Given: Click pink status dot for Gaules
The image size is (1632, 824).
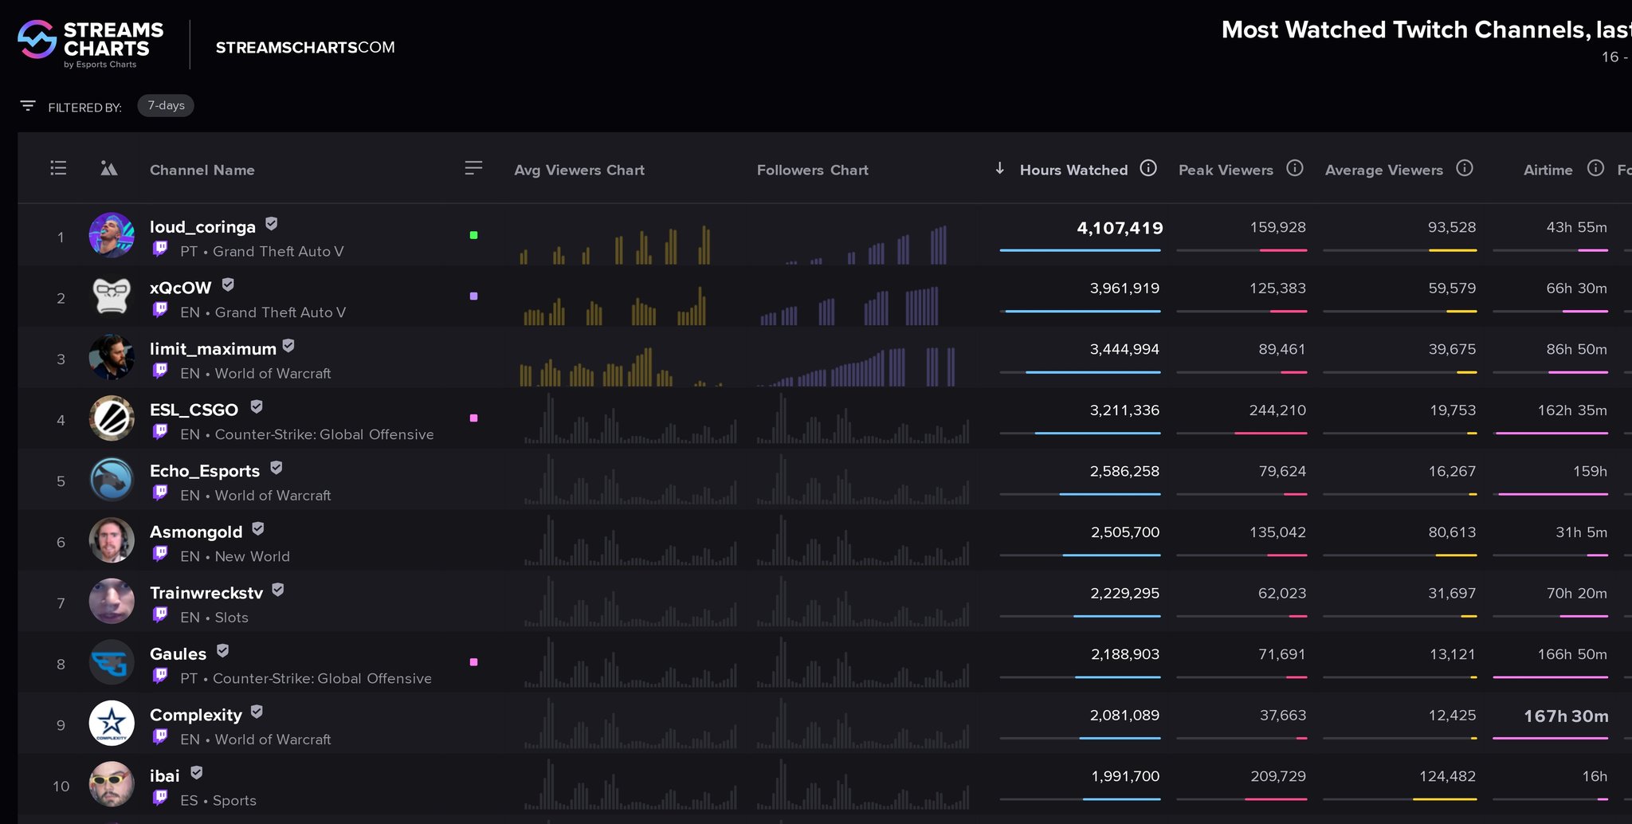Looking at the screenshot, I should tap(473, 661).
